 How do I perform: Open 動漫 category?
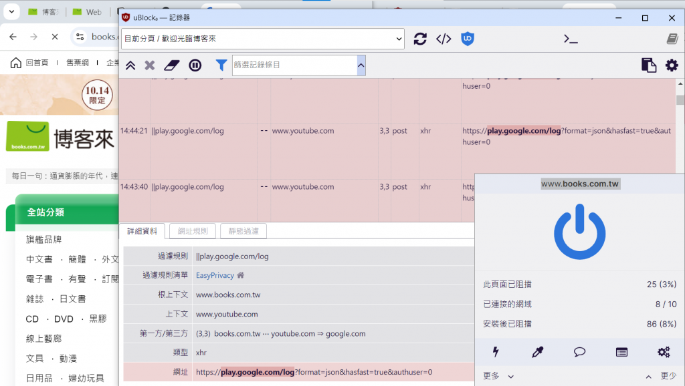pos(68,359)
